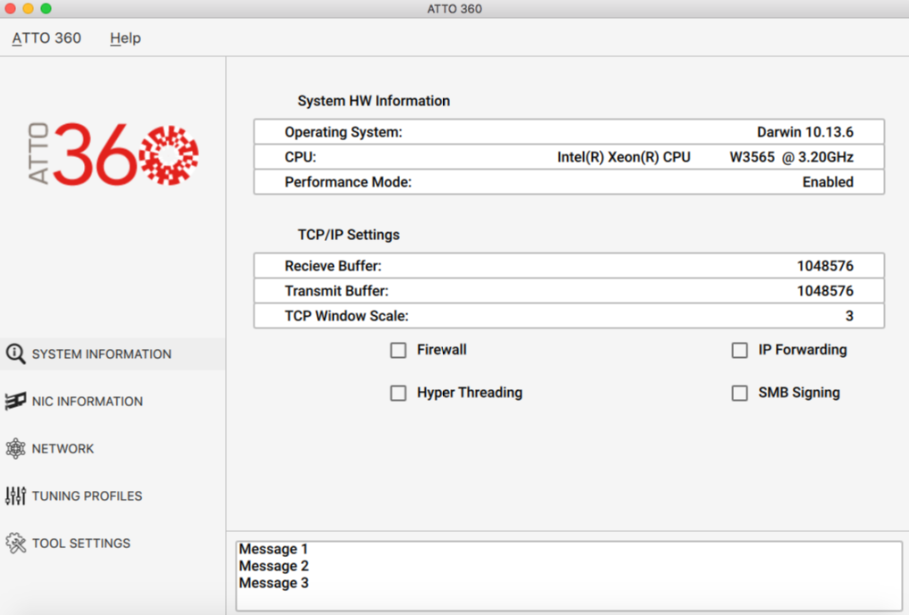Enable the SMB Signing checkbox

click(x=739, y=394)
